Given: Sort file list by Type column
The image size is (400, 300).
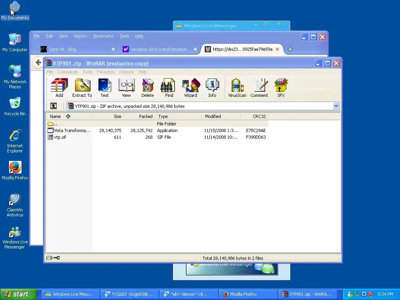Looking at the screenshot, I should click(178, 116).
